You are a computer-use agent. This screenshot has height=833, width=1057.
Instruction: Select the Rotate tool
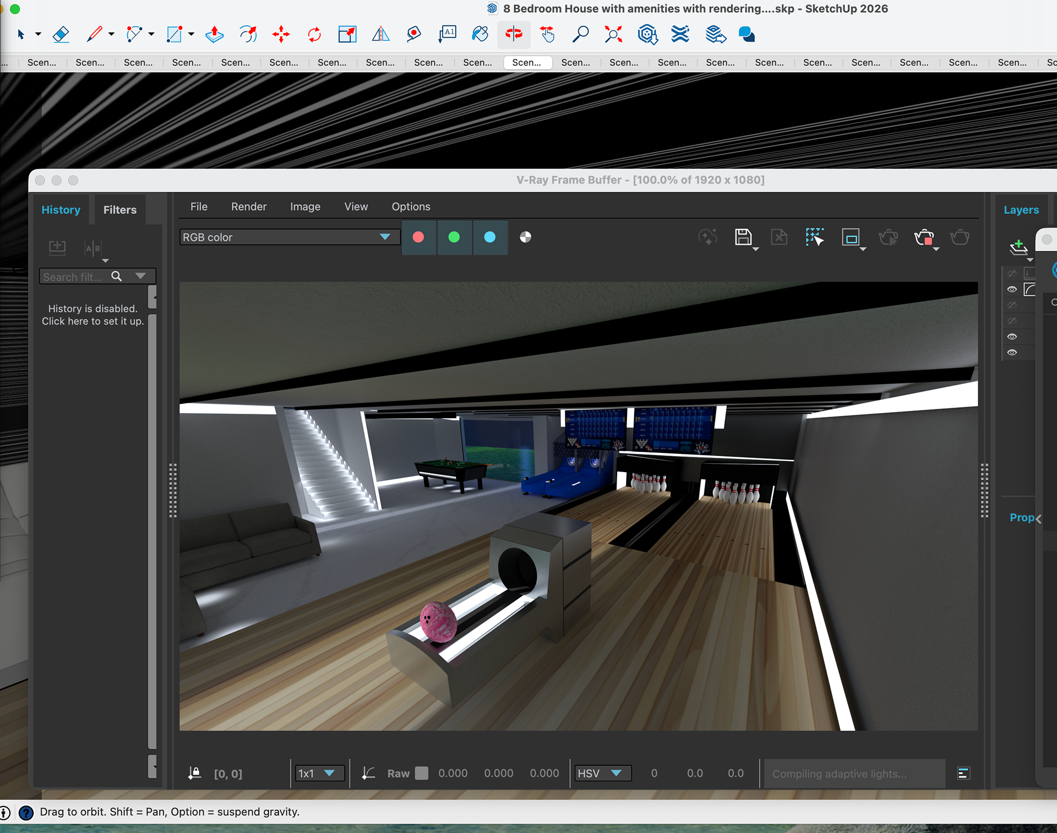coord(314,35)
